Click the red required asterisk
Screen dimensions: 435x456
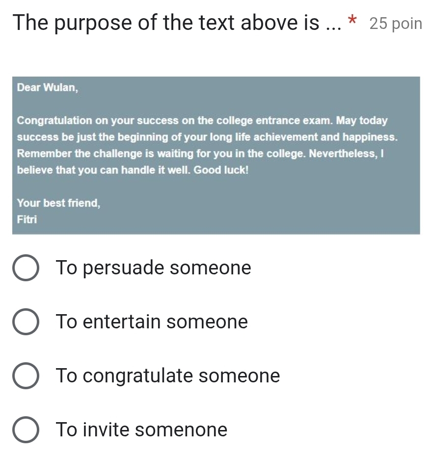(353, 20)
